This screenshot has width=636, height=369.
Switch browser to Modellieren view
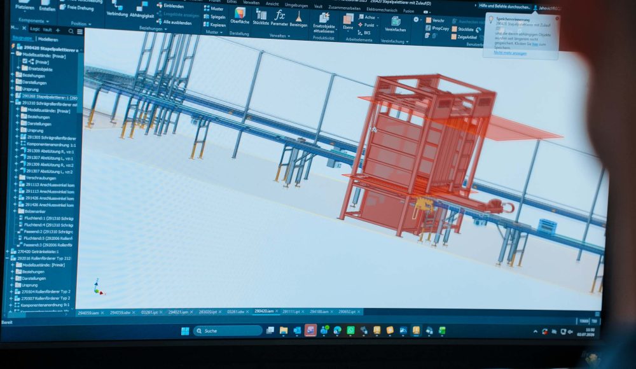[x=48, y=39]
